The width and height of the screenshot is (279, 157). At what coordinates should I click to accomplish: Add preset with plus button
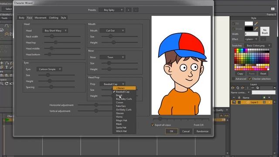pos(128,10)
